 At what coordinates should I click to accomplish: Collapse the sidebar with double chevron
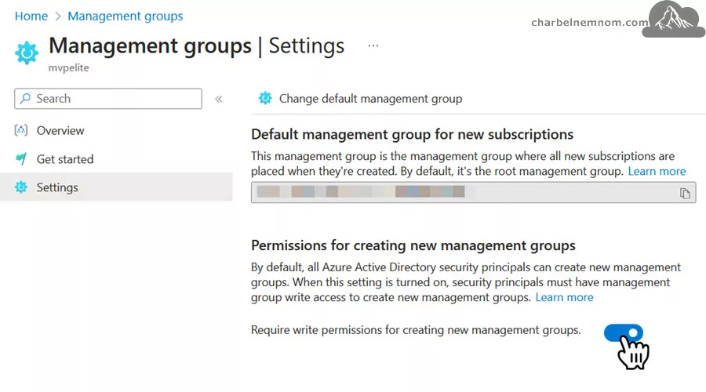(x=219, y=99)
